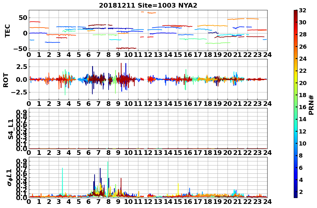The height and width of the screenshot is (208, 317).
Task: Click the colorbar tick label 2
Action: click(301, 192)
